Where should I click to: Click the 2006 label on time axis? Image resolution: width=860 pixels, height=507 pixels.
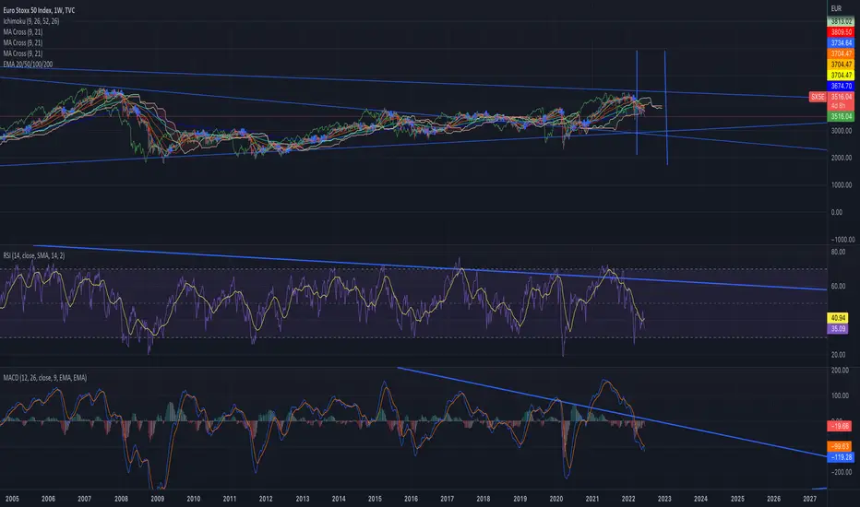48,499
